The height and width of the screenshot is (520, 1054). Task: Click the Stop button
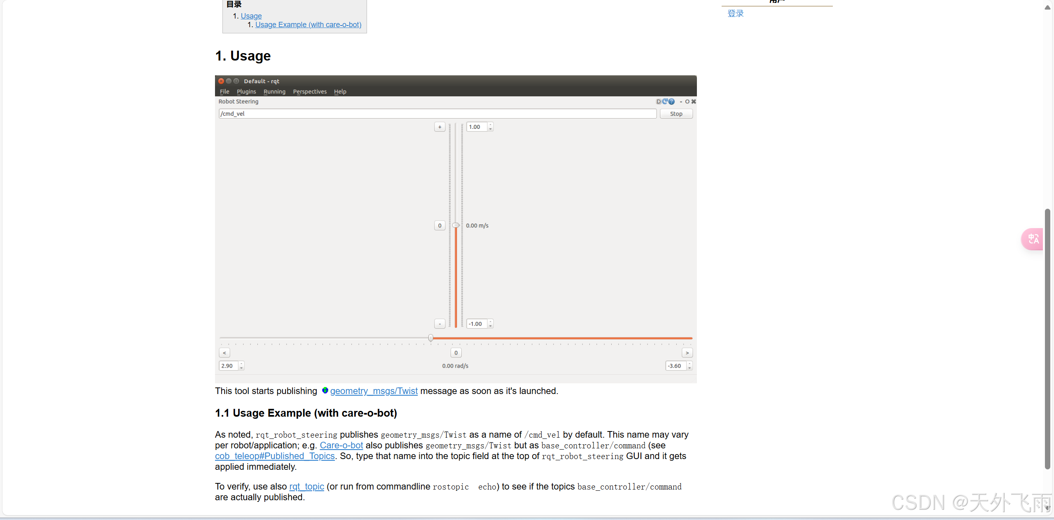click(x=676, y=114)
